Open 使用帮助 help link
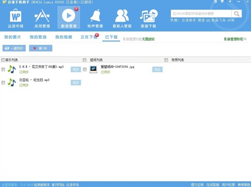Image resolution: width=251 pixels, height=187 pixels. 244,185
